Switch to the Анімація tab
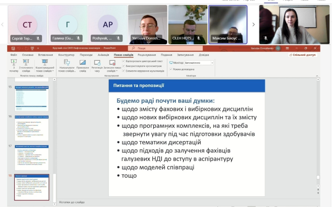Screen dimensions: 332x207 (103, 55)
